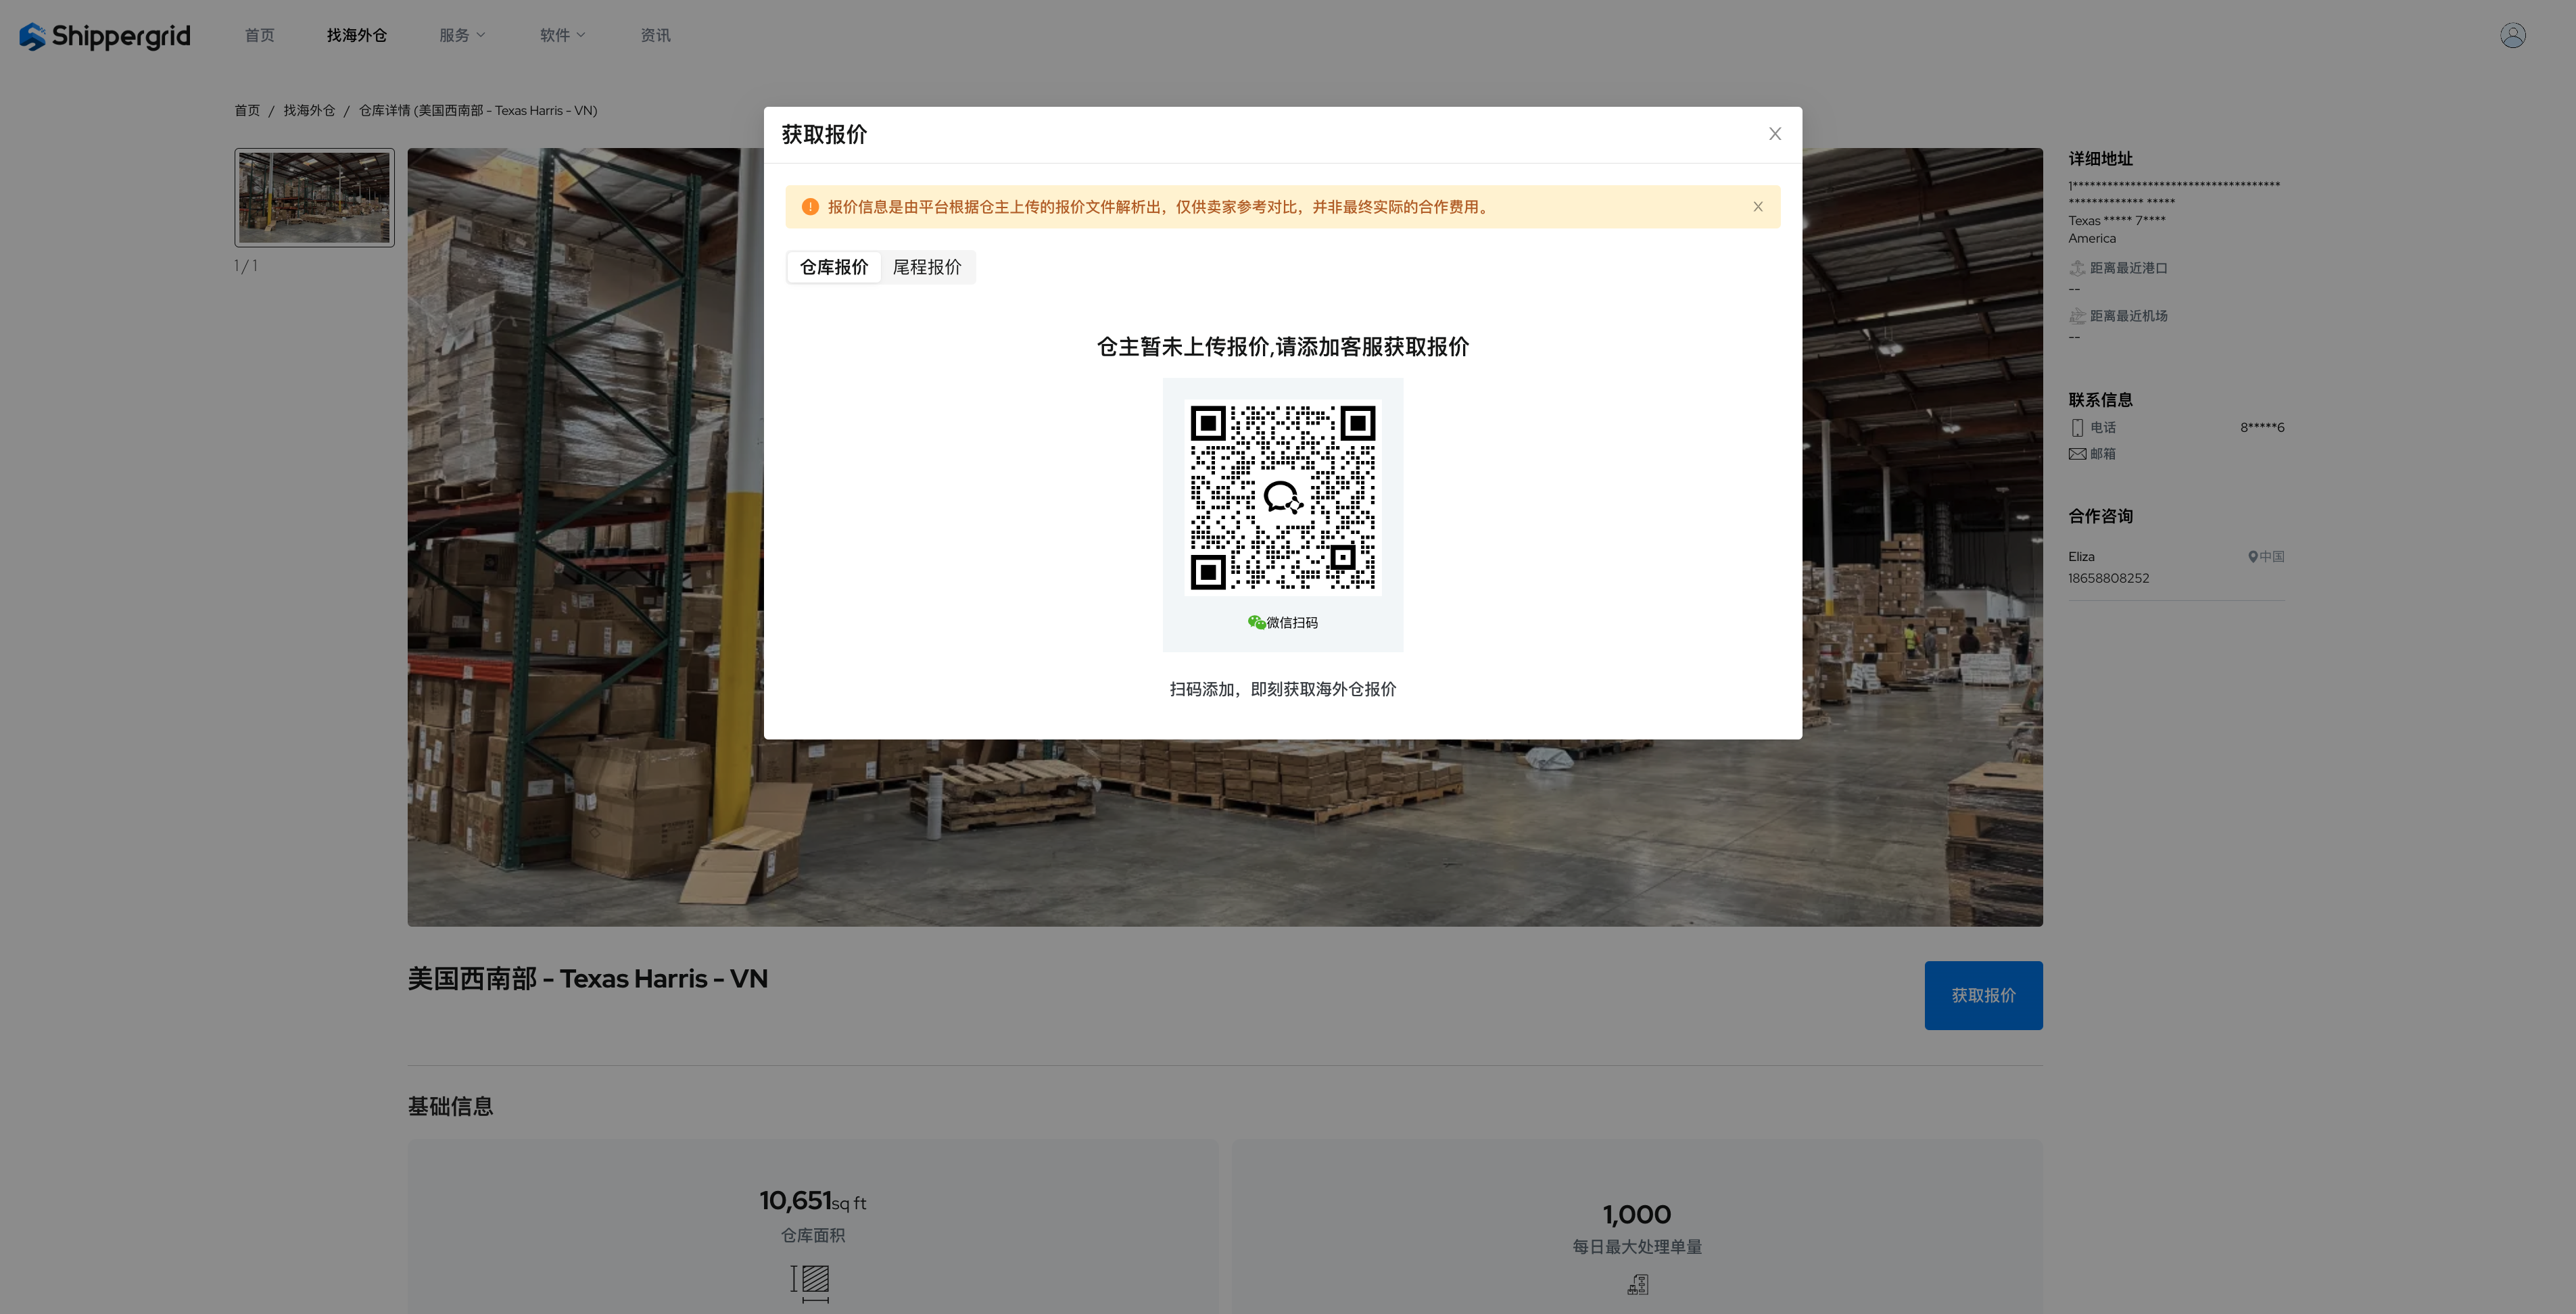Click the orange warning info icon
The width and height of the screenshot is (2576, 1314).
(810, 207)
